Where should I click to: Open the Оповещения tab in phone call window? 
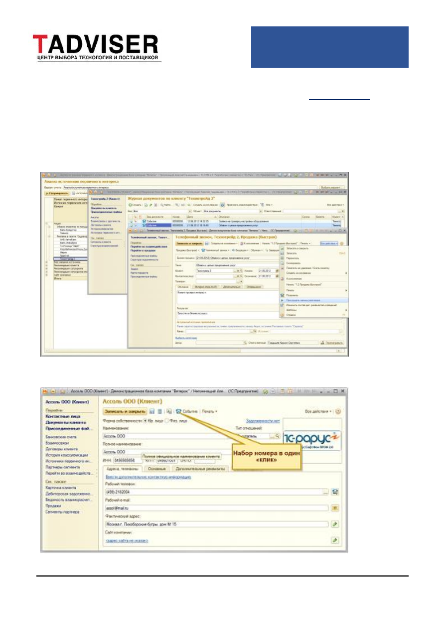click(254, 287)
